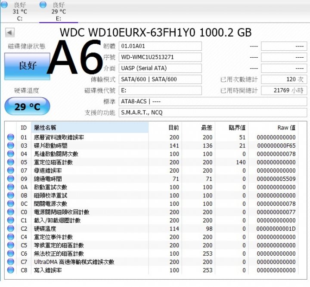Click status icon for attribute C4

coord(11,237)
